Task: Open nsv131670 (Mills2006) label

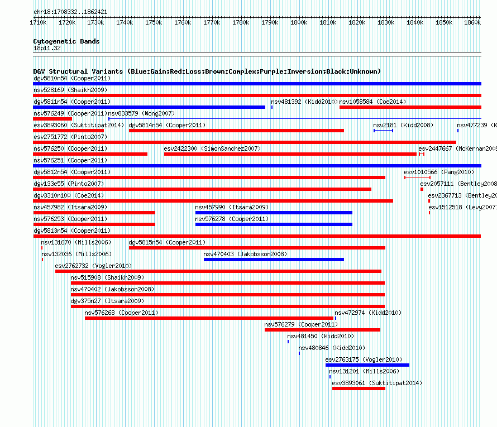Action: coord(76,242)
